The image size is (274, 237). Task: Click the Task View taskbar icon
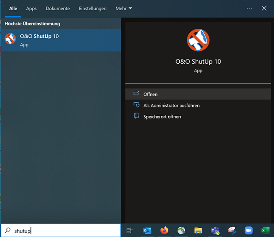[x=129, y=231]
